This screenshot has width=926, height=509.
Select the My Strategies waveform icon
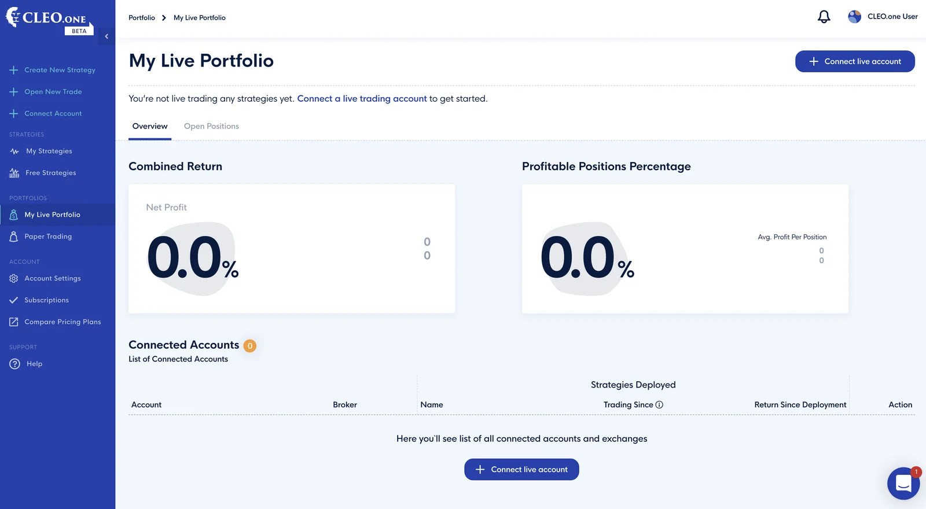pos(13,151)
